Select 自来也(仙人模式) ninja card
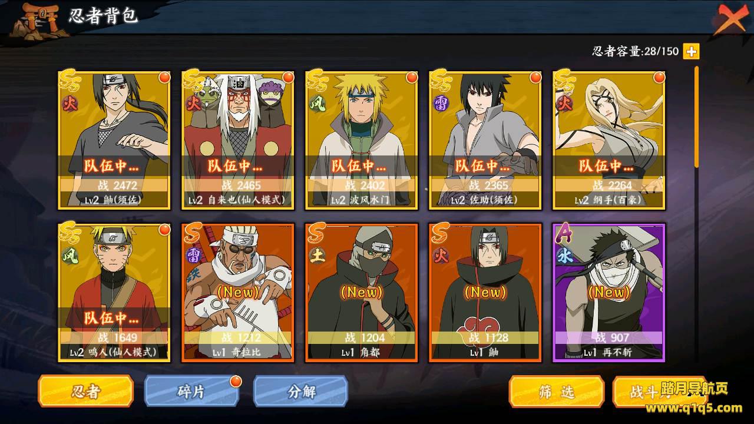 click(x=238, y=140)
